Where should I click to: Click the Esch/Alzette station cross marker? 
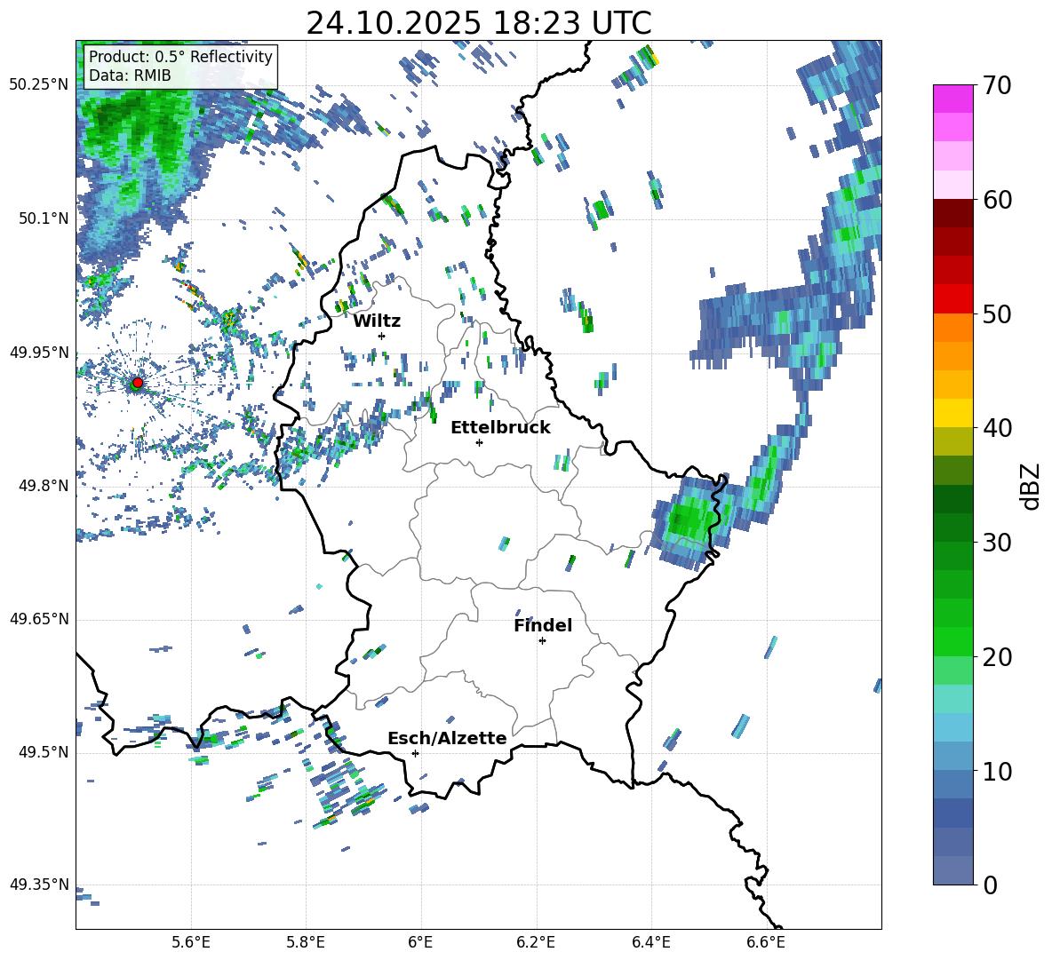tap(415, 753)
